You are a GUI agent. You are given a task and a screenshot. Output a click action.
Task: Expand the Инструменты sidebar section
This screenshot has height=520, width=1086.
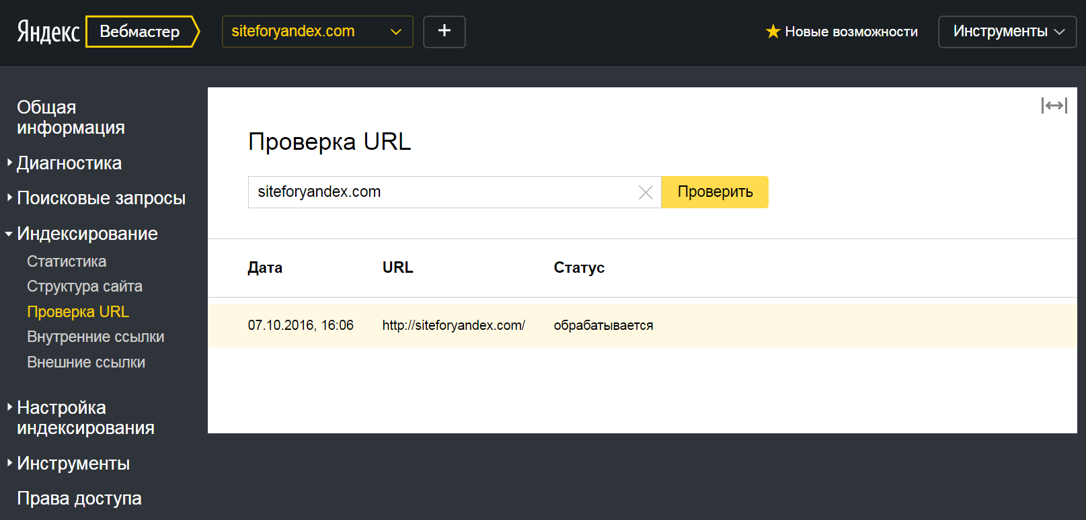[x=73, y=464]
